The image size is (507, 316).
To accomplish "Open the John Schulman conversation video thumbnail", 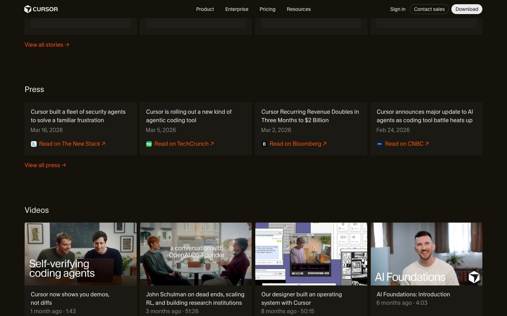I will tap(196, 254).
